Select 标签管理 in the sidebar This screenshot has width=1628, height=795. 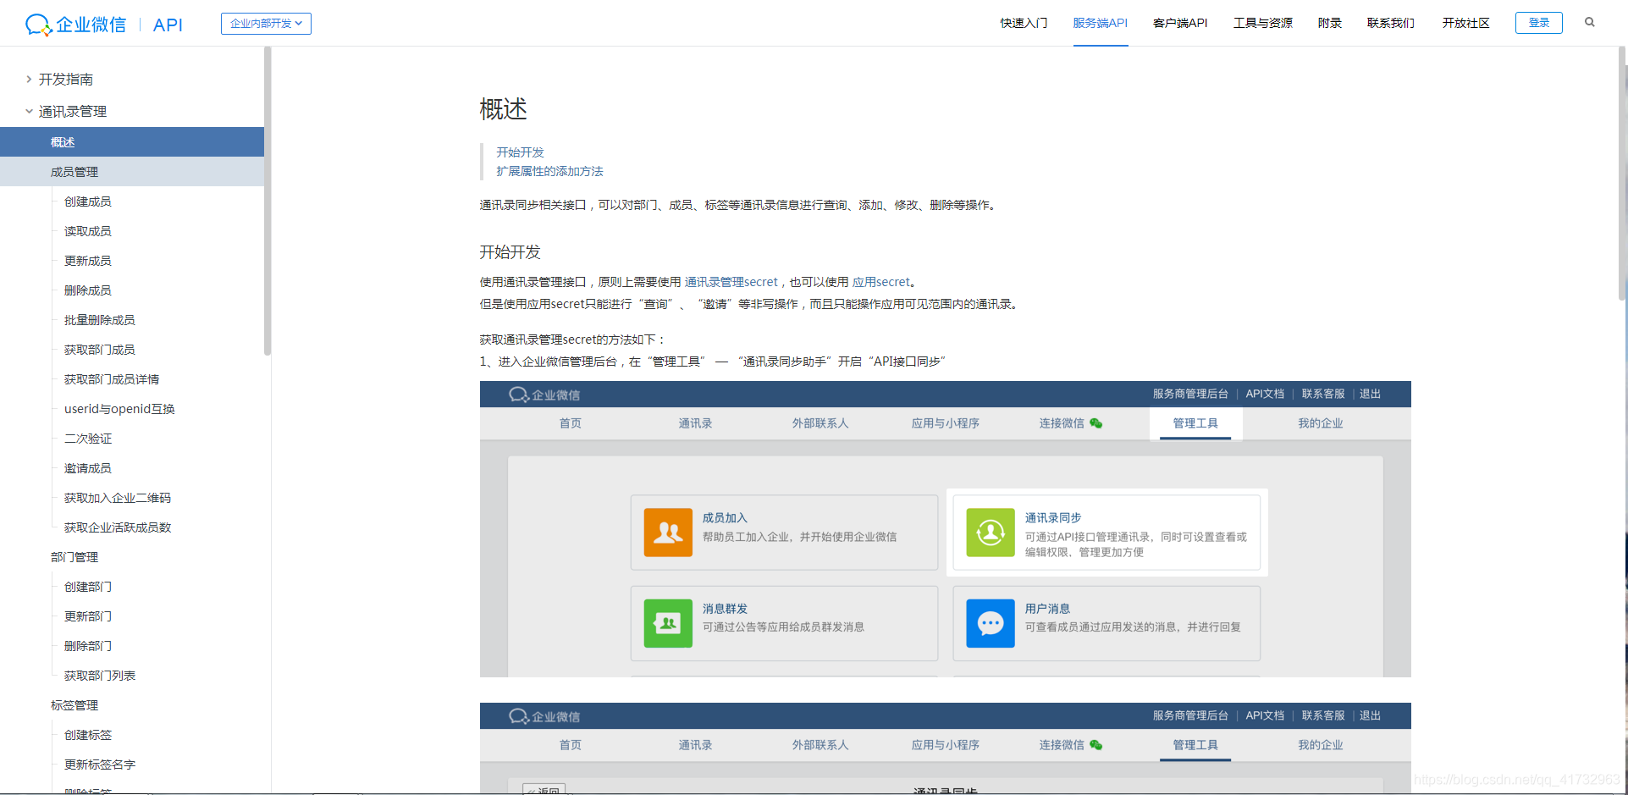(x=74, y=705)
